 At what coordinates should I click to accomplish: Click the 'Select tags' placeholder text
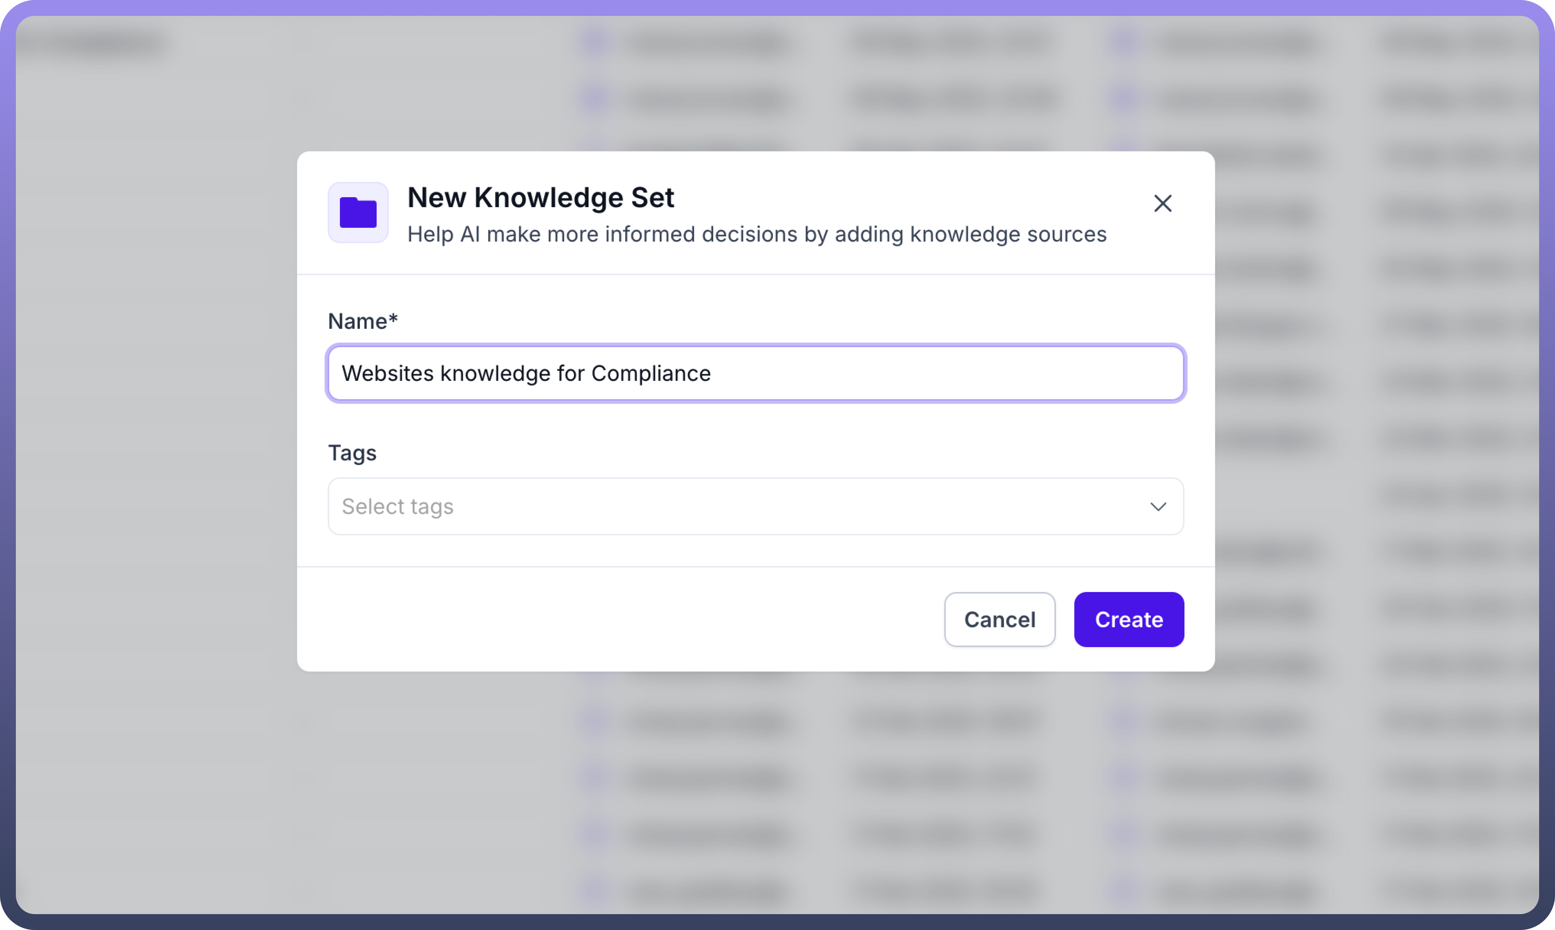398,506
